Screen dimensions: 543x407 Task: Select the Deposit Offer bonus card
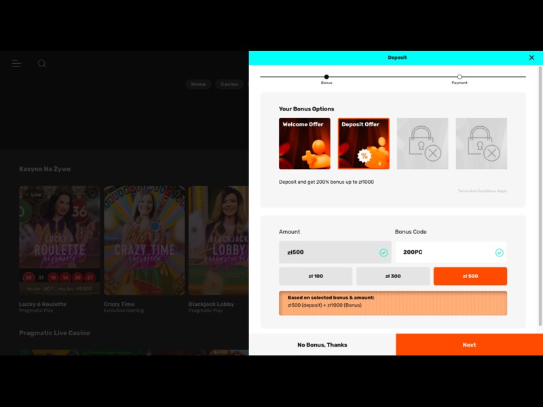coord(363,142)
